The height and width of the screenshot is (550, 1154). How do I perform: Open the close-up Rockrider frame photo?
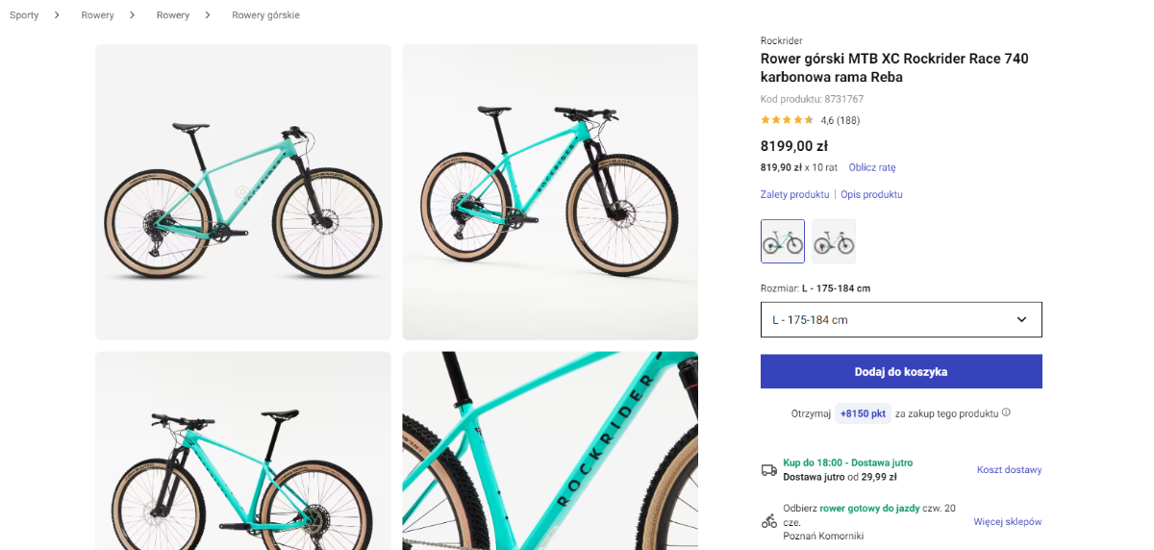(x=550, y=451)
